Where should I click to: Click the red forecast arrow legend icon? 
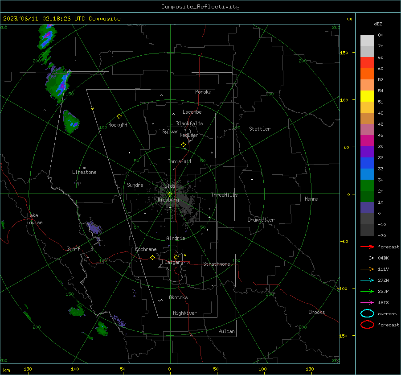coord(367,247)
